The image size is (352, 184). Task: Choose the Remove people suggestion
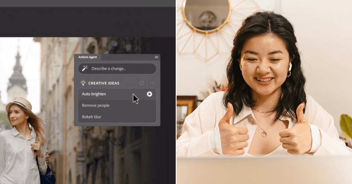pos(96,105)
